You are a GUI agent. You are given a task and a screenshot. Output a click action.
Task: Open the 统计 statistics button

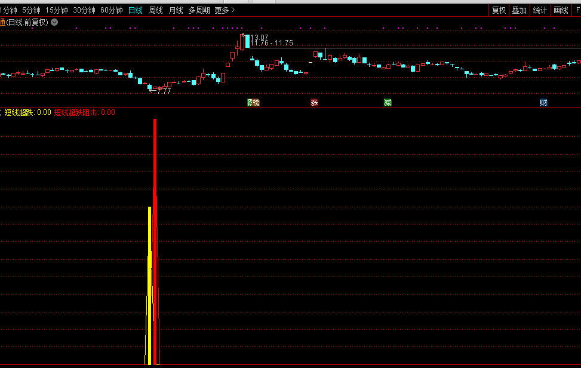[540, 10]
